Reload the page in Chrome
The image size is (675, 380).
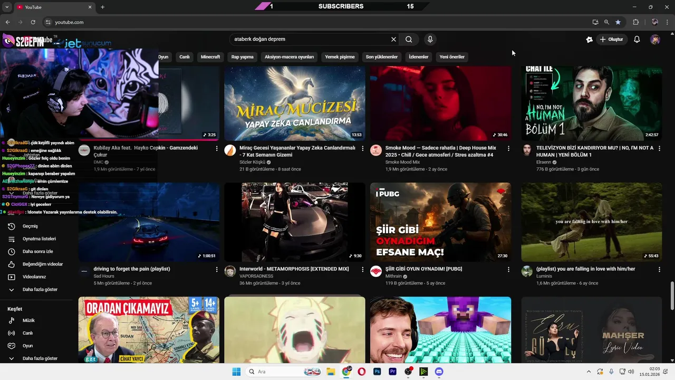point(33,22)
